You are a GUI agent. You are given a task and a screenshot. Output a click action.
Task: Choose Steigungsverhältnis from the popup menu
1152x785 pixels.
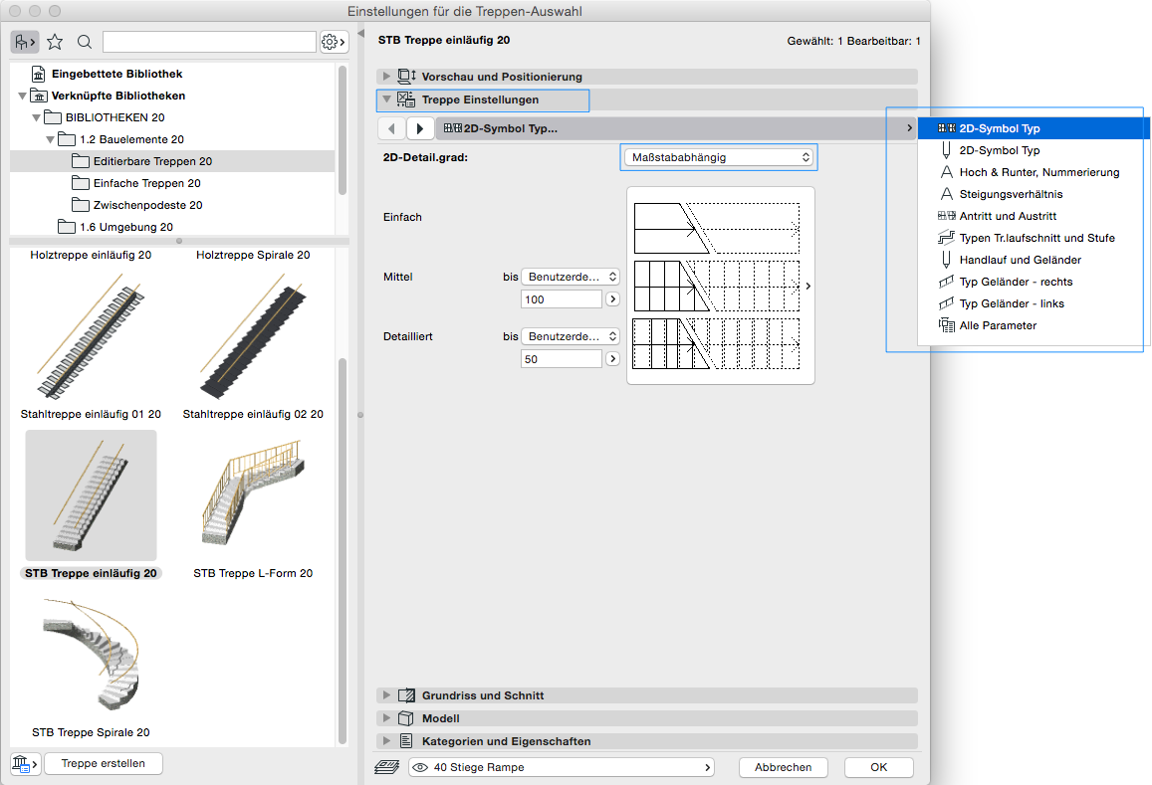(x=1011, y=194)
